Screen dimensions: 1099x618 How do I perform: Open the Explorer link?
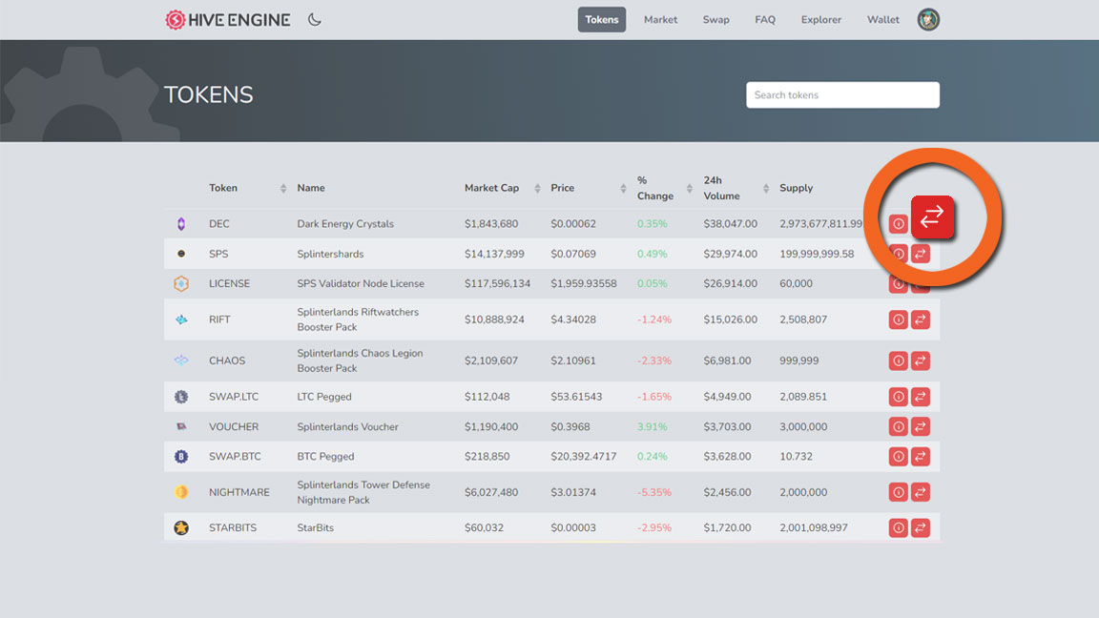[820, 20]
